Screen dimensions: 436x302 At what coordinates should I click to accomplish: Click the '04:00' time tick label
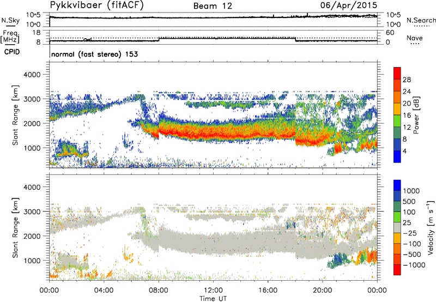click(104, 291)
